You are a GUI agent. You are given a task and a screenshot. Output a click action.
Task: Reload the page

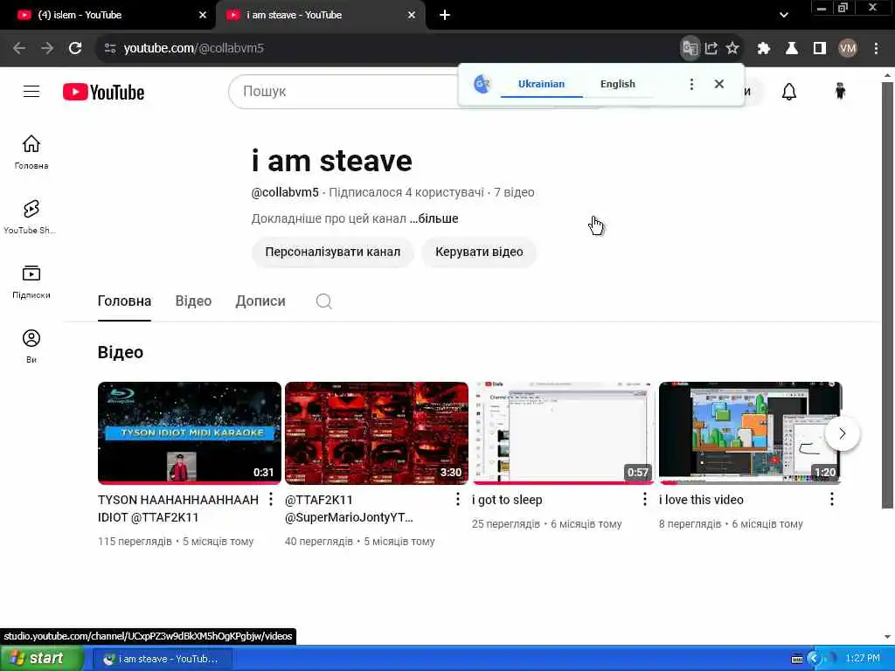tap(75, 49)
